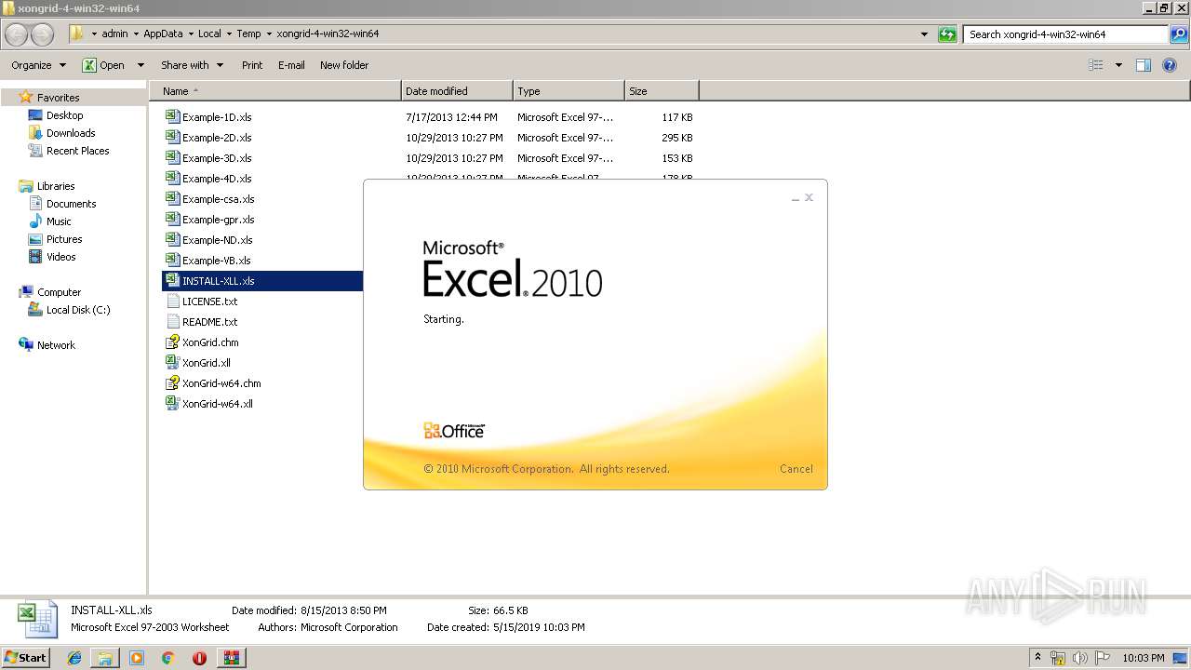
Task: Sort by Date modified column header
Action: tap(457, 91)
